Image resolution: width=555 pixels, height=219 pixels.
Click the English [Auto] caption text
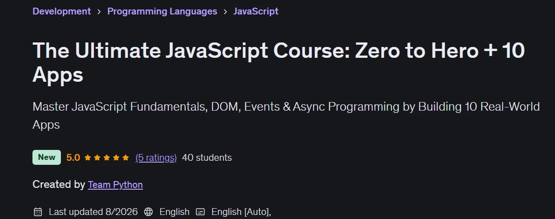click(241, 212)
